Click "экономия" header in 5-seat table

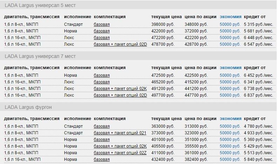(230, 17)
